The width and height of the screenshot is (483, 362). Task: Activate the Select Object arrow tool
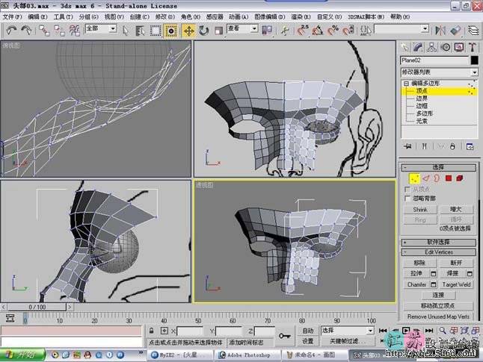(126, 30)
